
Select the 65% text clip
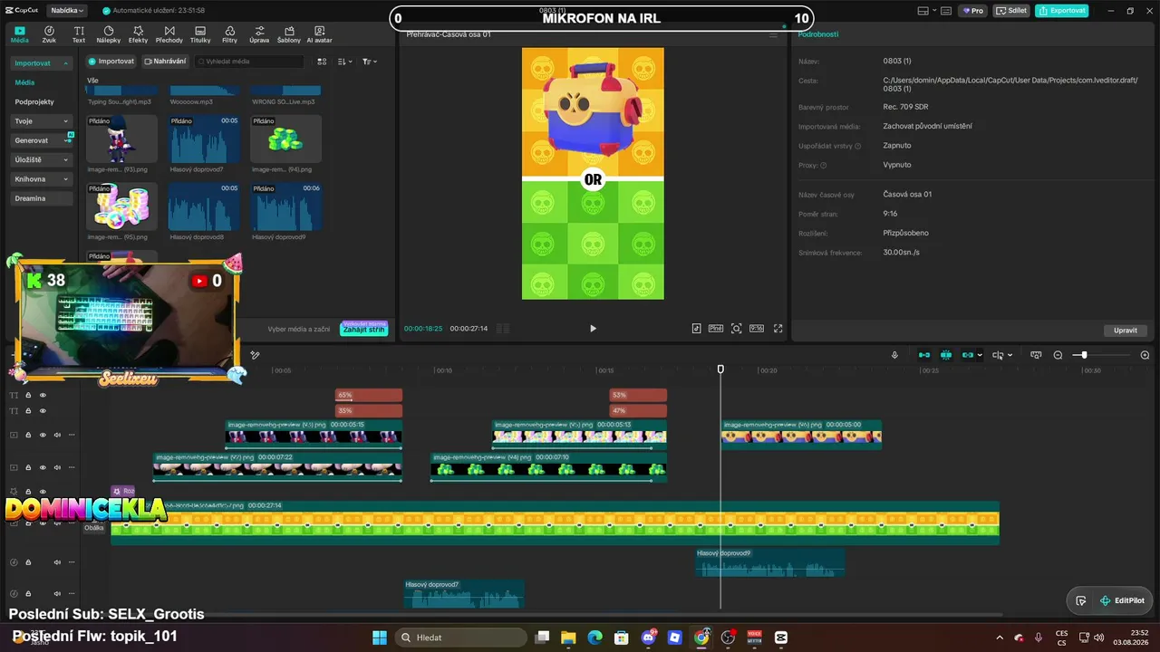point(369,395)
